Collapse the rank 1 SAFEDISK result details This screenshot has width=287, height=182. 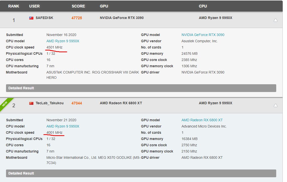pos(275,20)
